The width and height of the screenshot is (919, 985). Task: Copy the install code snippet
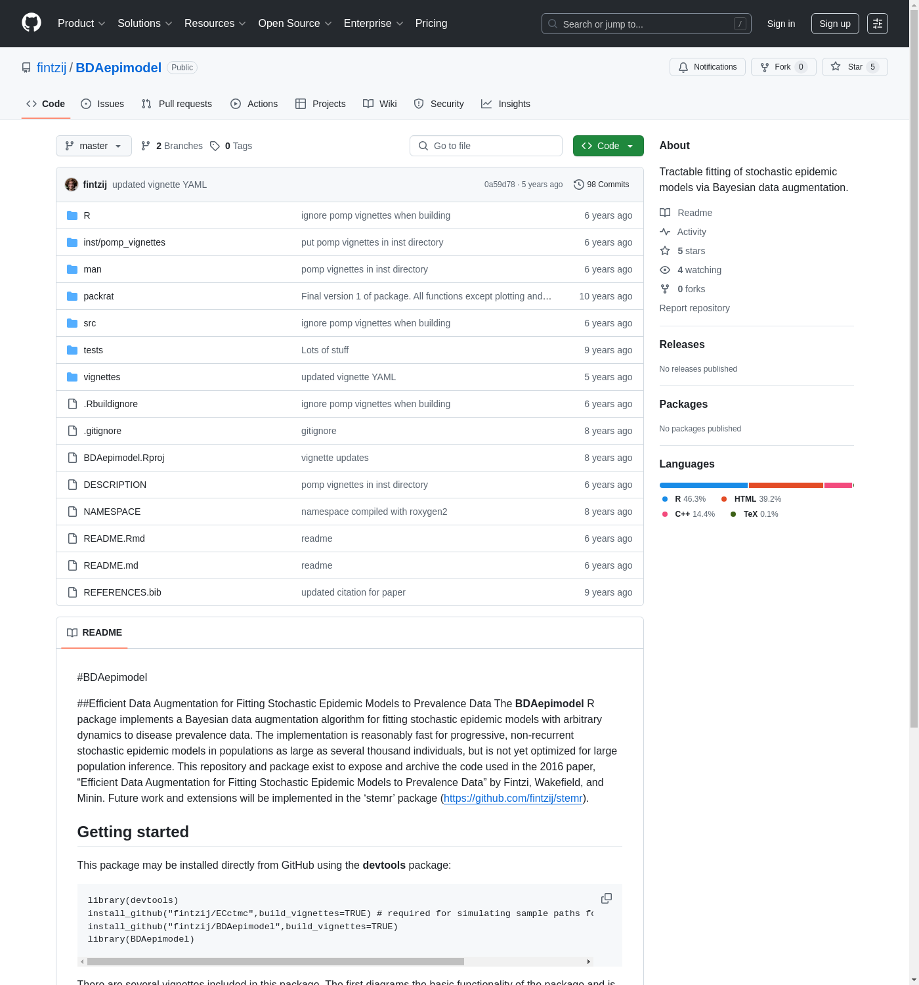[x=607, y=898]
